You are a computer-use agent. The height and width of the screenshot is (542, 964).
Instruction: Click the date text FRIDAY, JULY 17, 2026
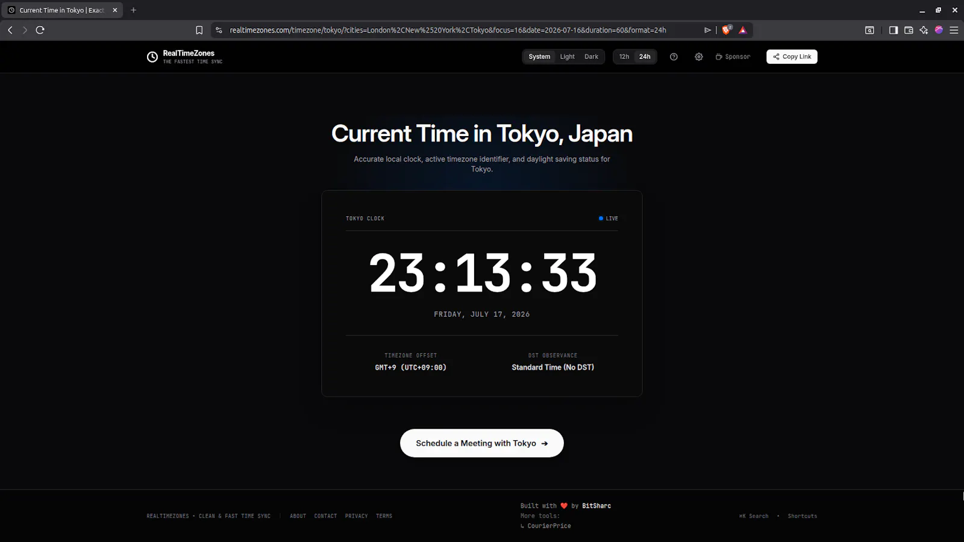[x=482, y=314]
